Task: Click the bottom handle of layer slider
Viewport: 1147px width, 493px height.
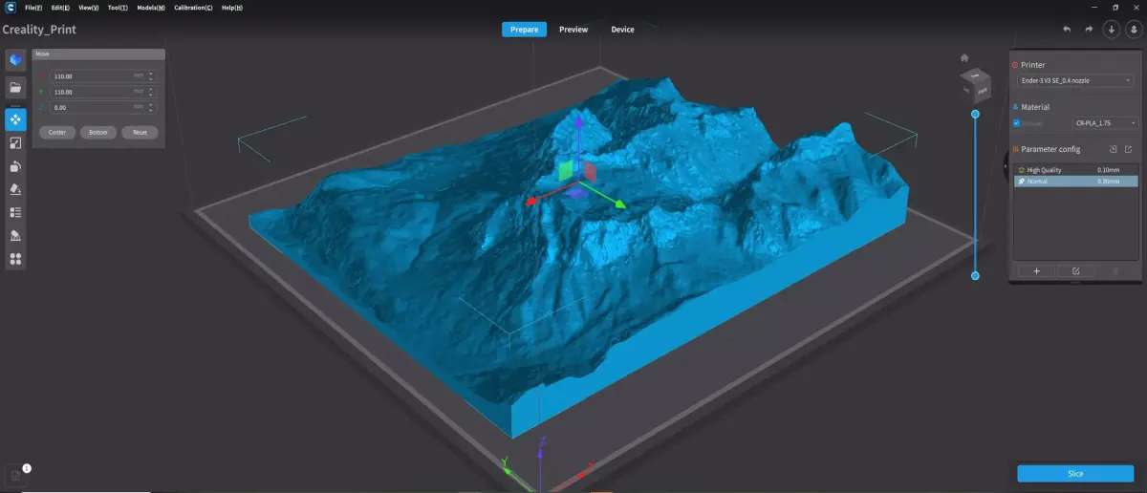Action: [975, 275]
